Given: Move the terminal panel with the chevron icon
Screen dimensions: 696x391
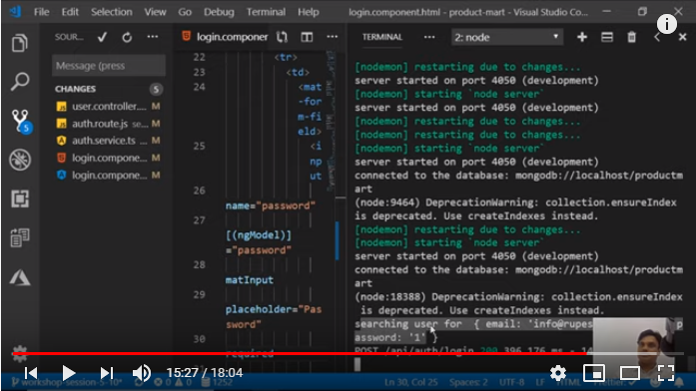Looking at the screenshot, I should tap(657, 37).
